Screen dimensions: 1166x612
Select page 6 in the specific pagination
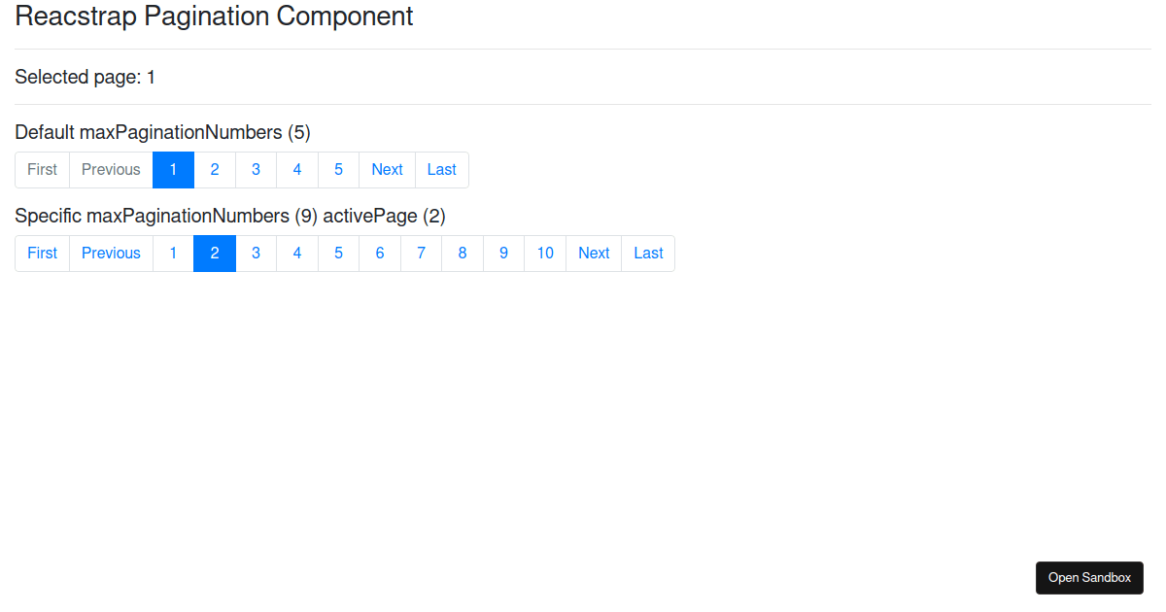379,253
